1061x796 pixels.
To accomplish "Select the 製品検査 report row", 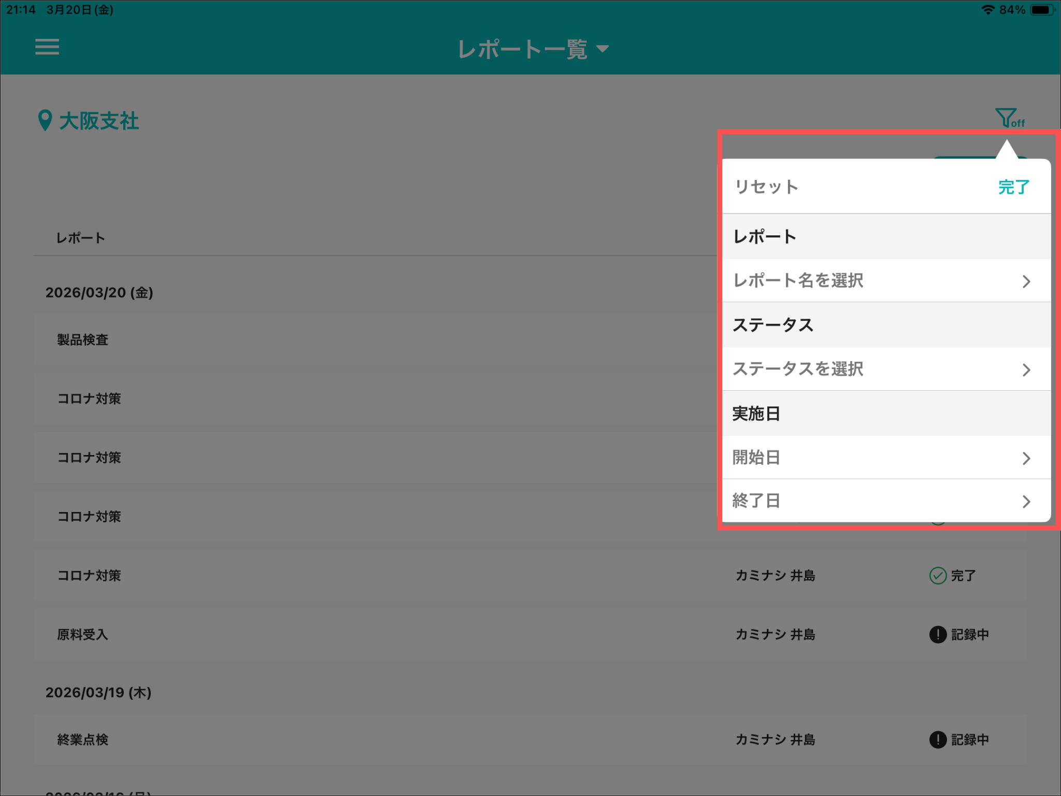I will (83, 340).
